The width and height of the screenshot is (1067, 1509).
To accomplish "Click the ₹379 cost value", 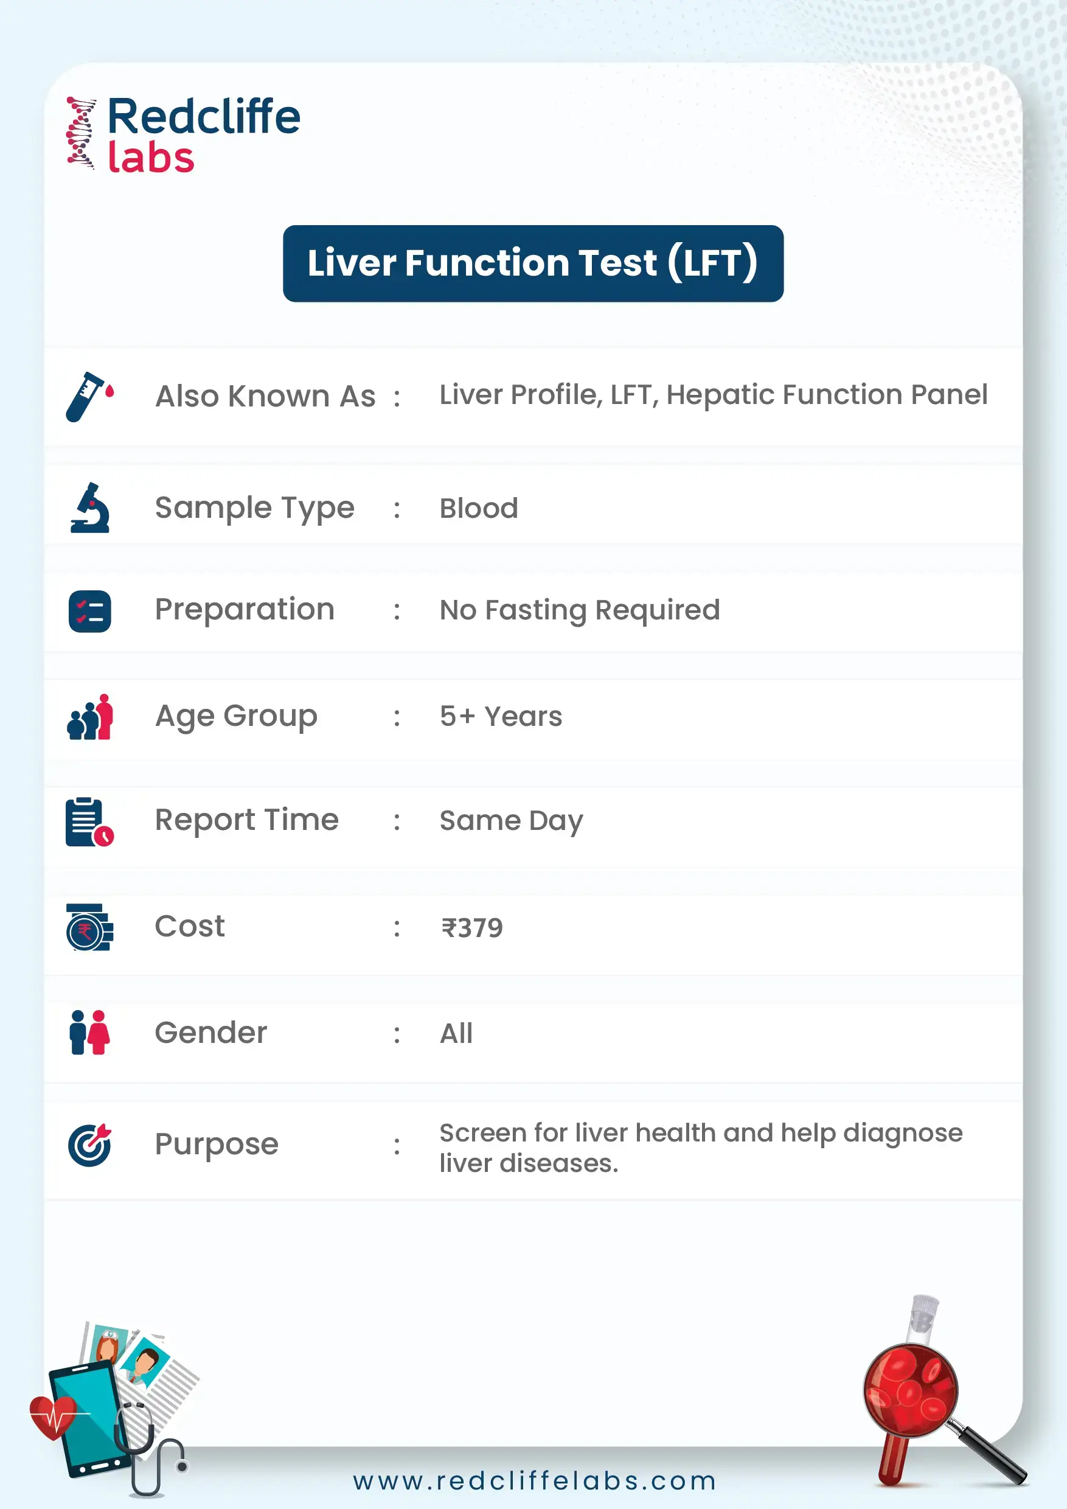I will pos(471,928).
